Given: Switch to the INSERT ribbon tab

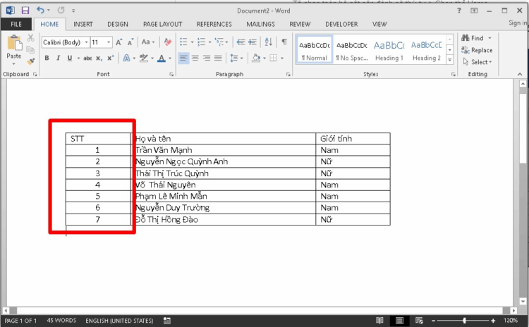Looking at the screenshot, I should tap(83, 24).
